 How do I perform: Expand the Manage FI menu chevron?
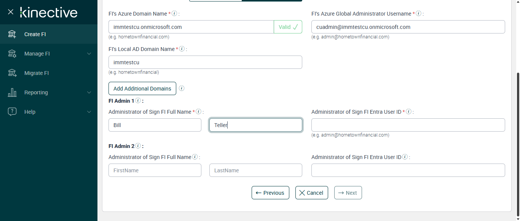click(x=89, y=54)
